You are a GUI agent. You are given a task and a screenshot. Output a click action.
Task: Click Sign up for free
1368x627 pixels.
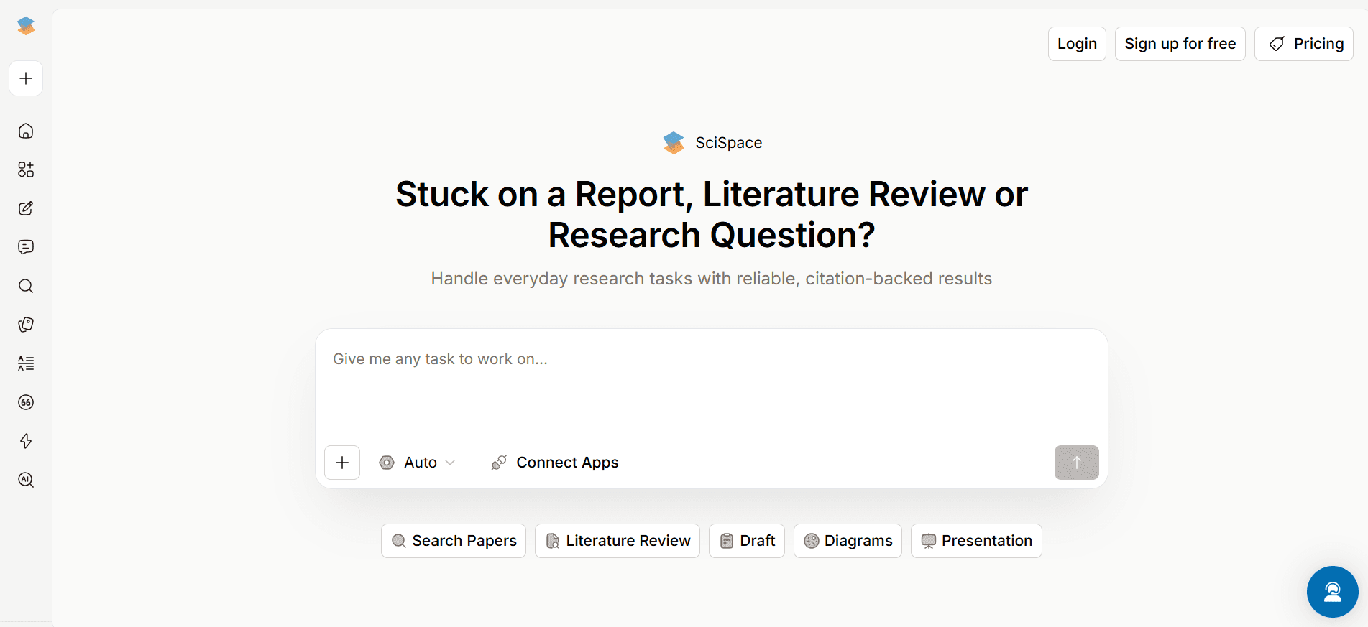point(1180,44)
